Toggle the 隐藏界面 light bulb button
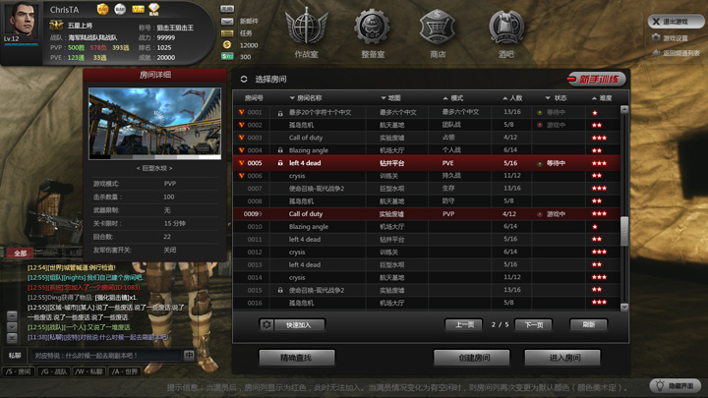The height and width of the screenshot is (398, 708). click(675, 386)
